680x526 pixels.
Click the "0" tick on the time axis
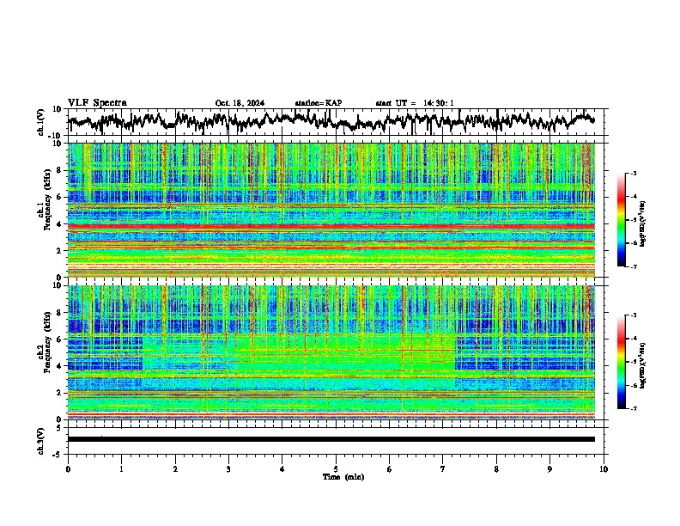pos(68,469)
